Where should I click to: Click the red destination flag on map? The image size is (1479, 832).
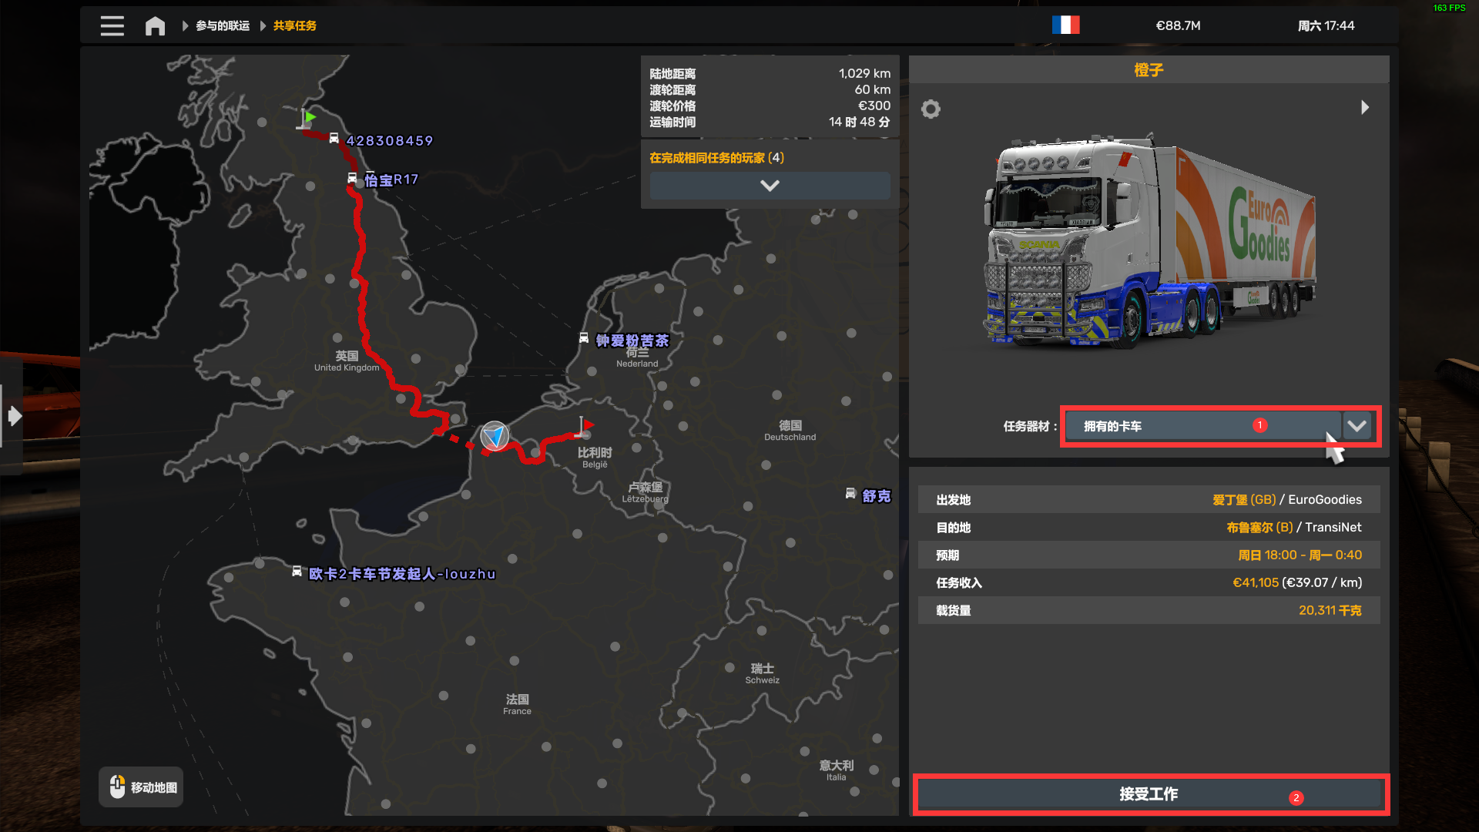pyautogui.click(x=585, y=427)
